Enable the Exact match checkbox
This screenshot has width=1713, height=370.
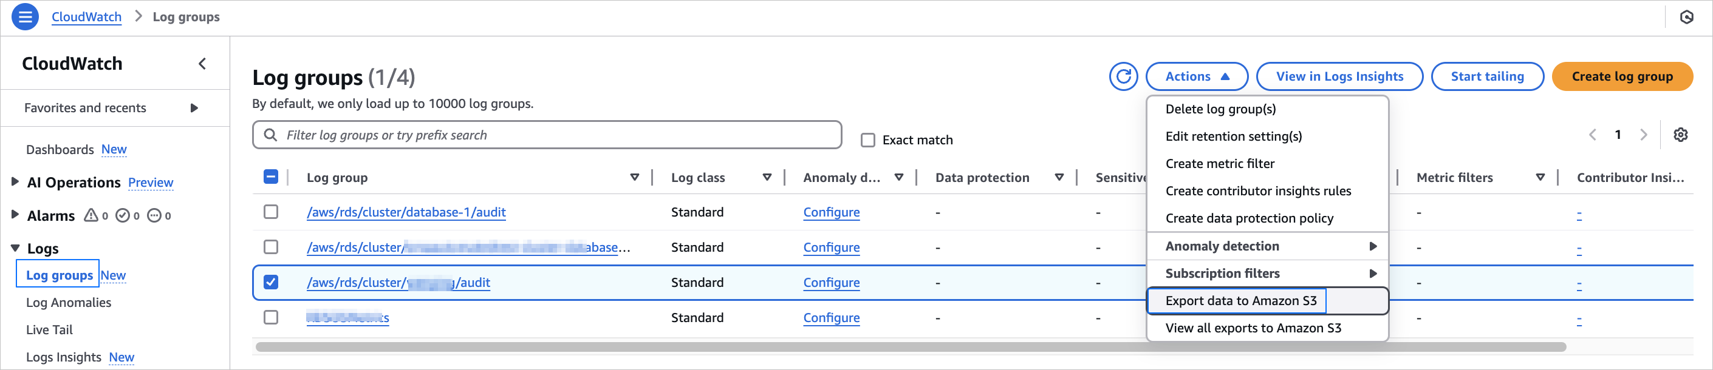tap(868, 140)
